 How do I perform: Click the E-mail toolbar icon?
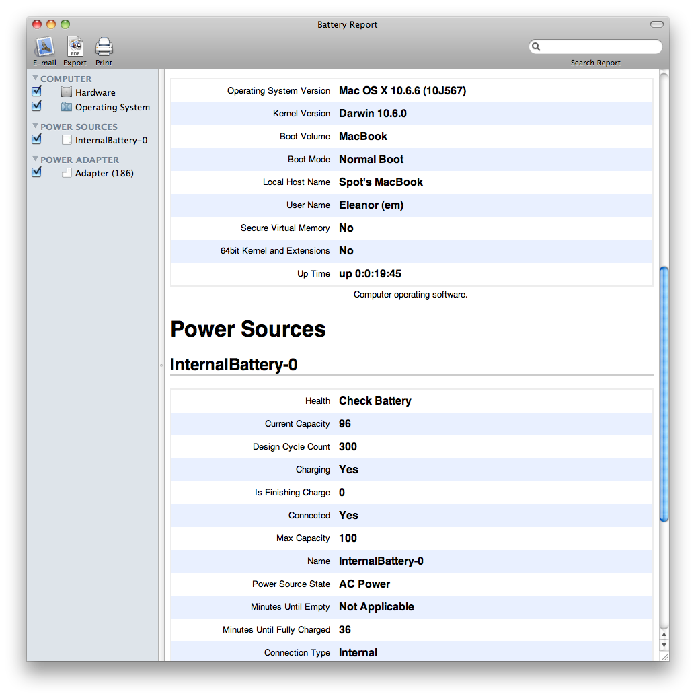(44, 46)
